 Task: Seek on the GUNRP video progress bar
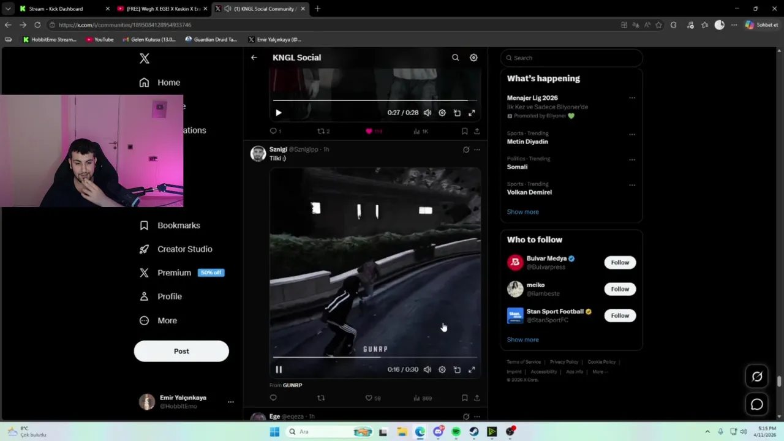(x=375, y=357)
